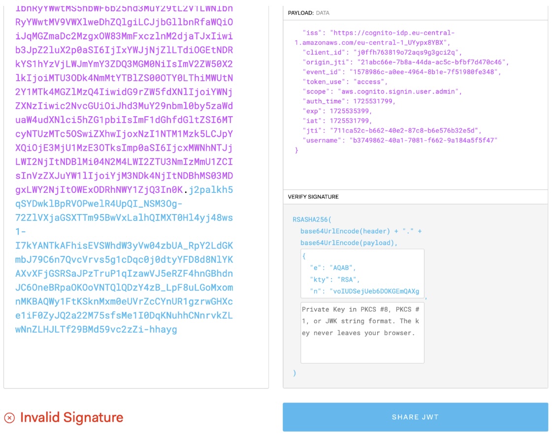Click the red Invalid Signature error icon
The width and height of the screenshot is (556, 440).
pyautogui.click(x=9, y=418)
